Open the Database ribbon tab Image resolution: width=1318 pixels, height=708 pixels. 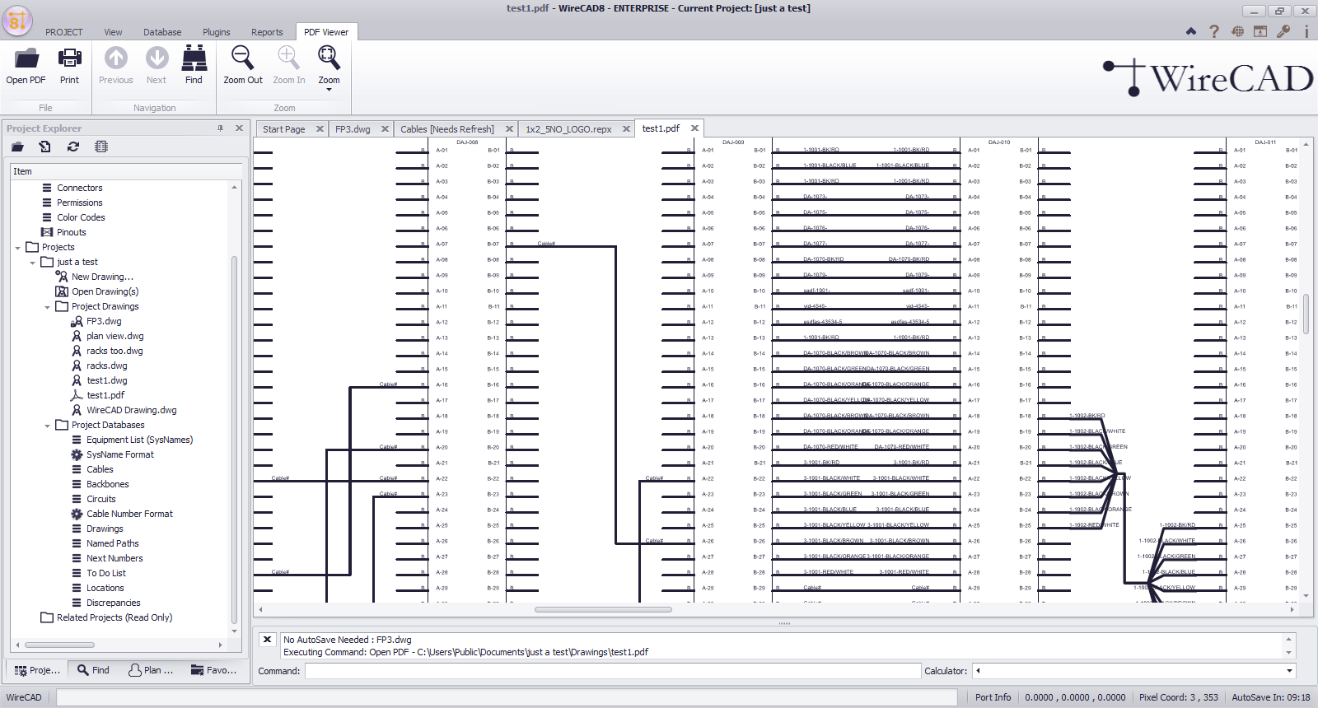coord(162,32)
